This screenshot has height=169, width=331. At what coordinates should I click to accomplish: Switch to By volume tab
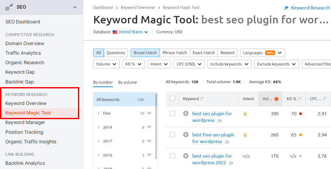(128, 82)
